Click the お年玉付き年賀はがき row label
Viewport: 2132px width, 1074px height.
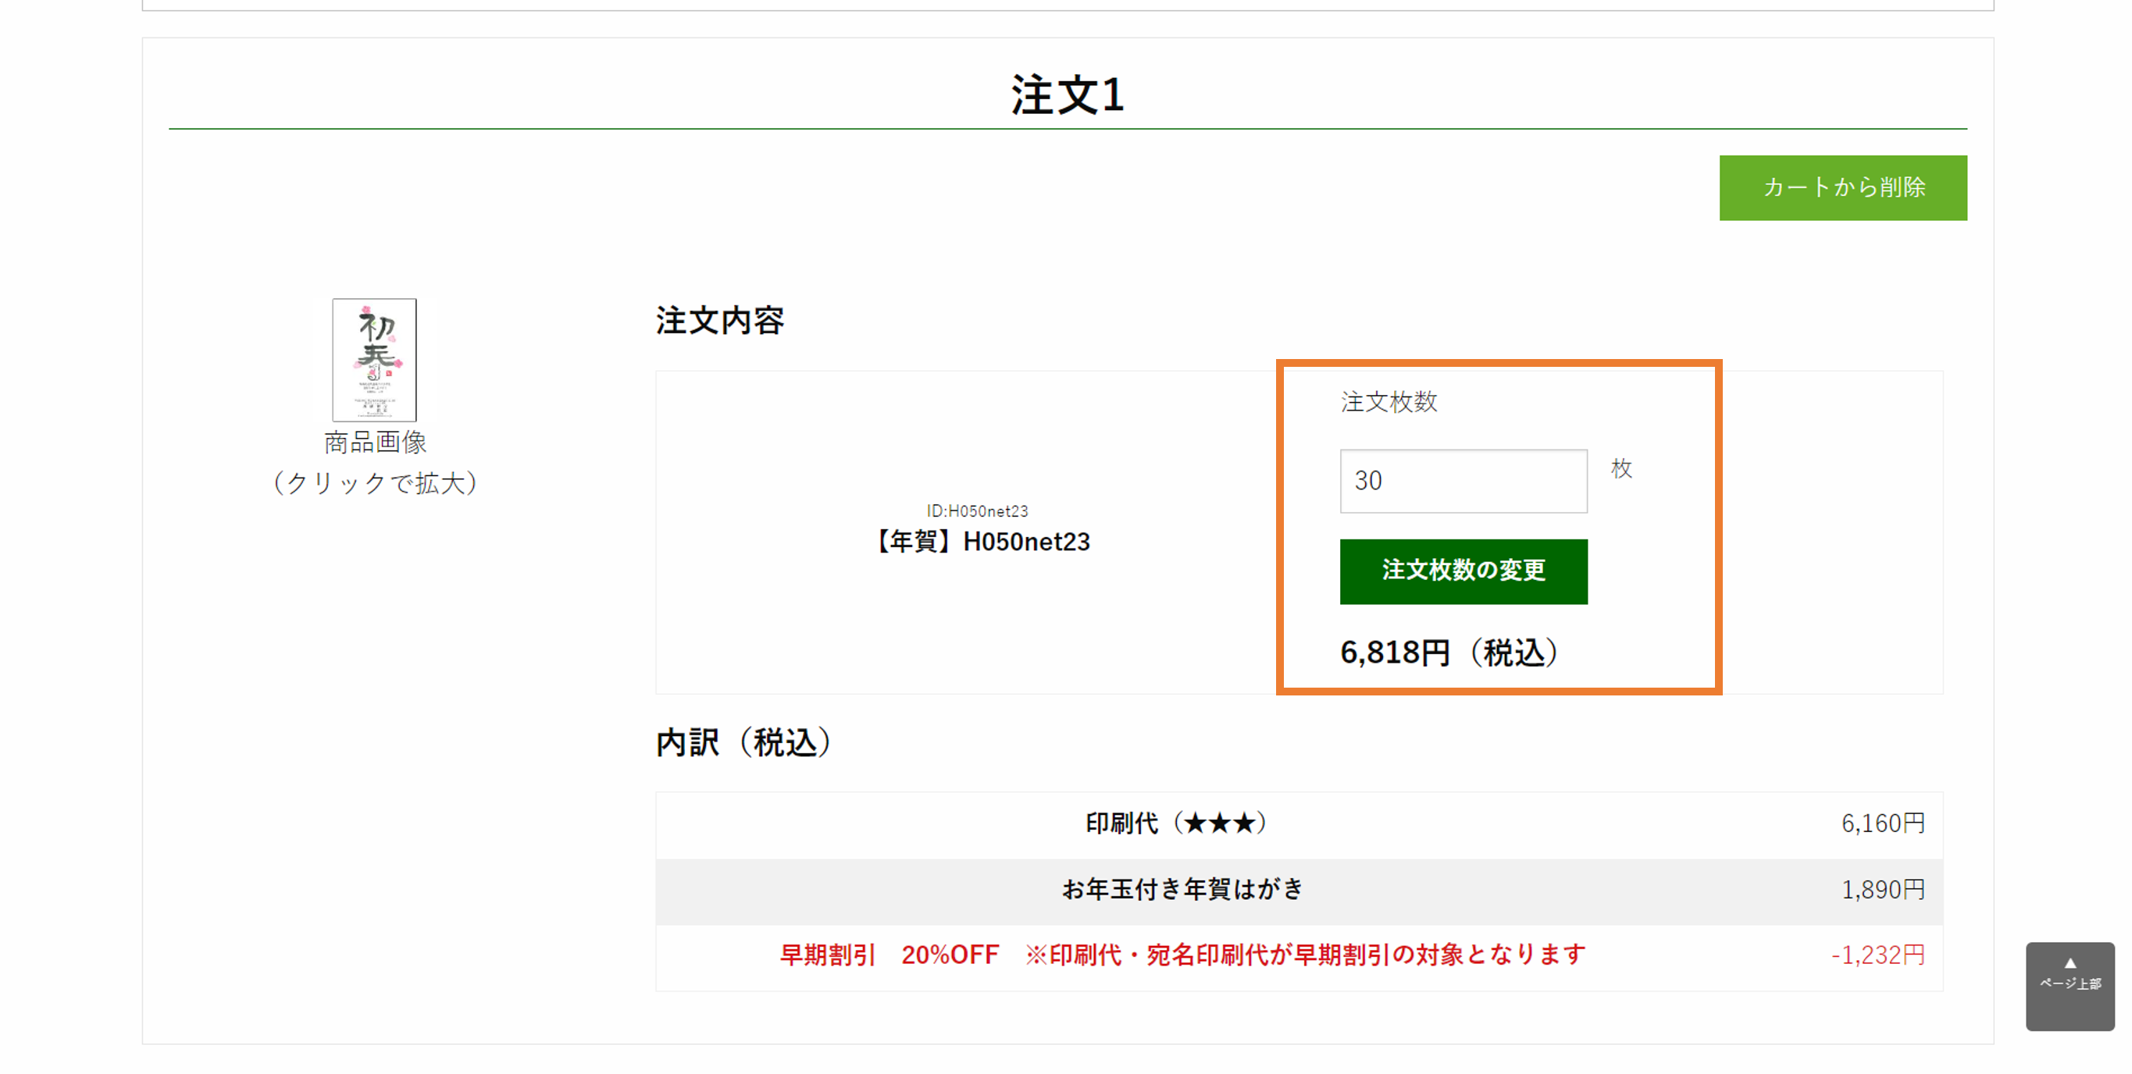click(x=1182, y=889)
